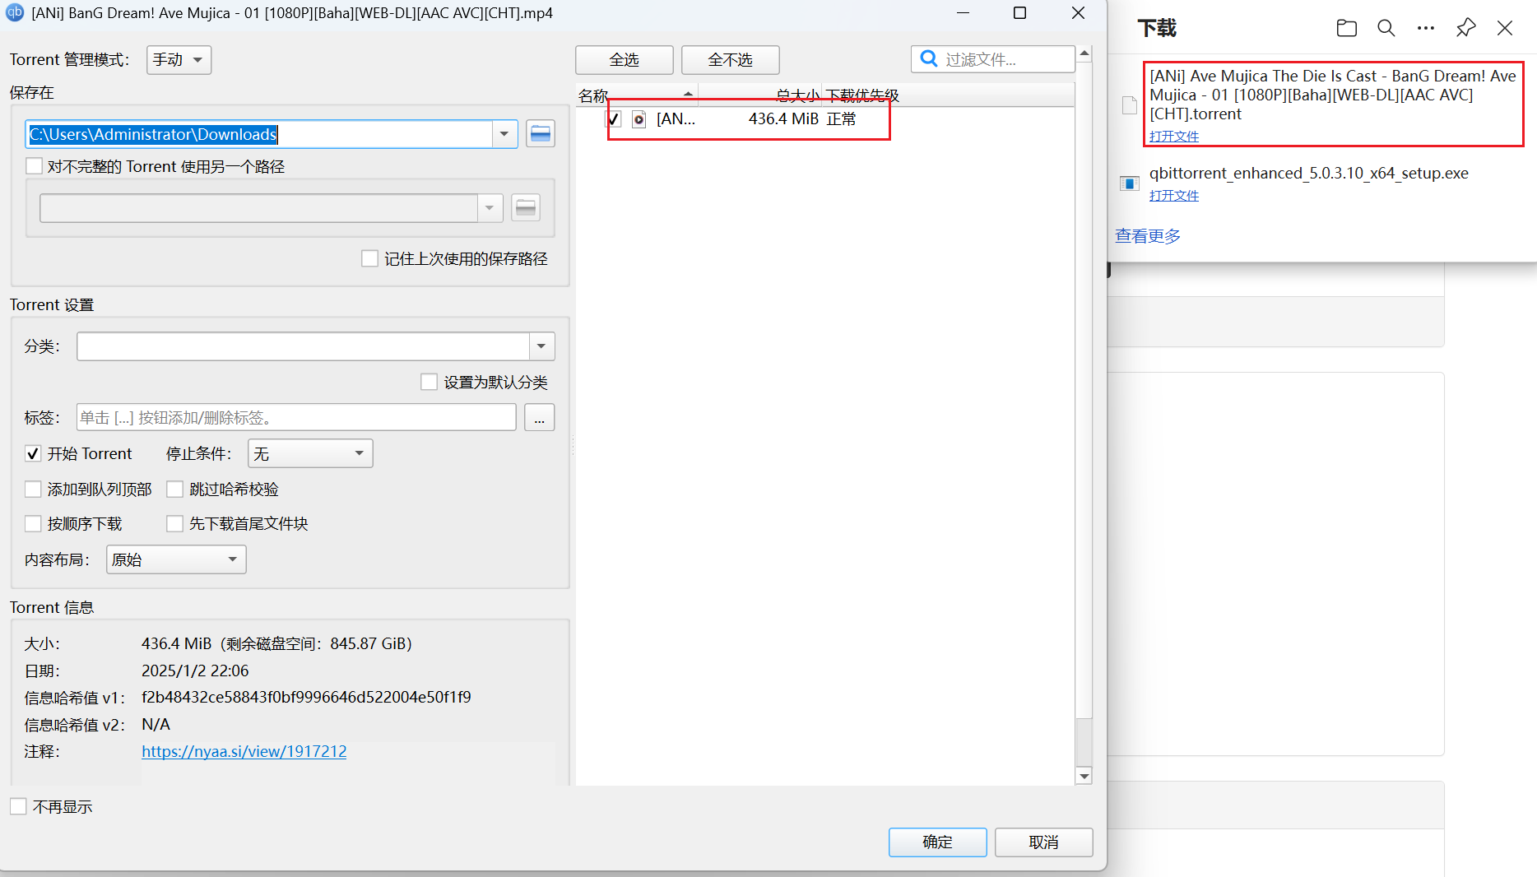The width and height of the screenshot is (1537, 877).
Task: Open the nyaa.si/view/1917212 link
Action: point(244,751)
